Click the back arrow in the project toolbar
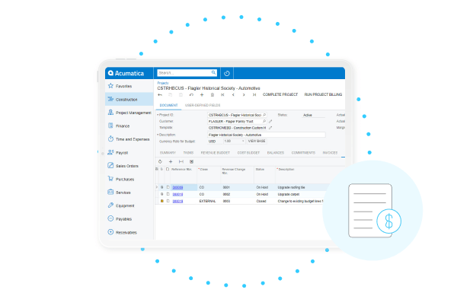Image resolution: width=457 pixels, height=296 pixels. coord(160,94)
